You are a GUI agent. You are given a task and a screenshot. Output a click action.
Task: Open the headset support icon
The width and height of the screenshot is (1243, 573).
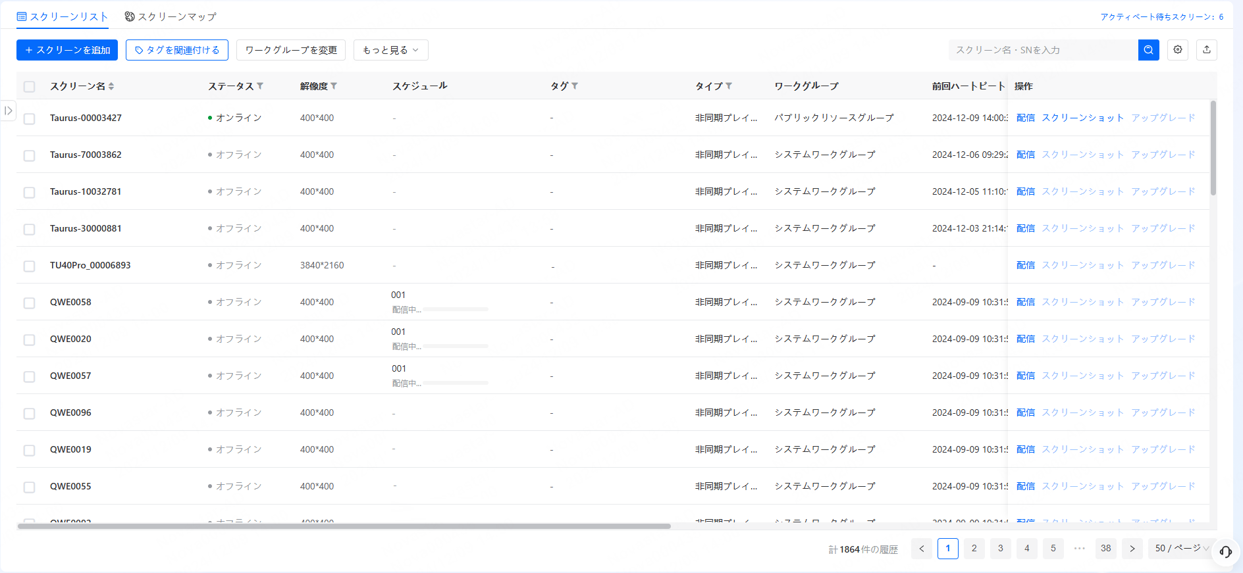1225,552
